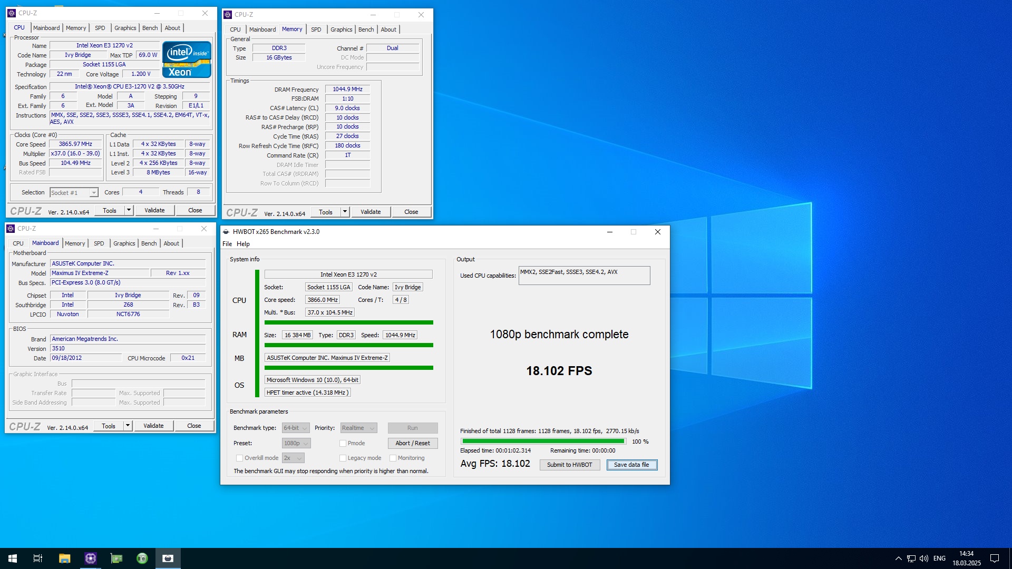
Task: Click Run benchmark button
Action: coord(413,428)
